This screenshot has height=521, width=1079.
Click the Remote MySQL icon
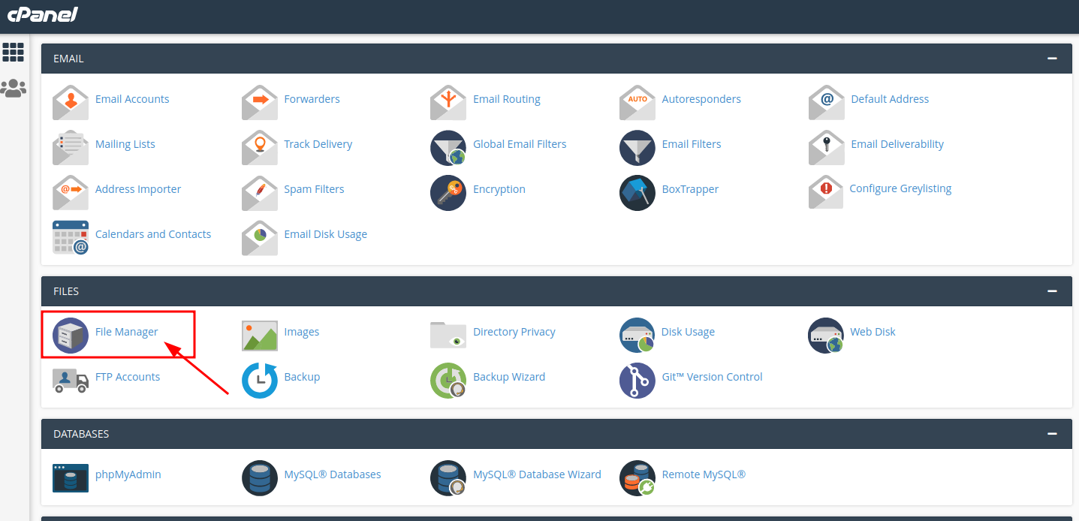coord(637,478)
